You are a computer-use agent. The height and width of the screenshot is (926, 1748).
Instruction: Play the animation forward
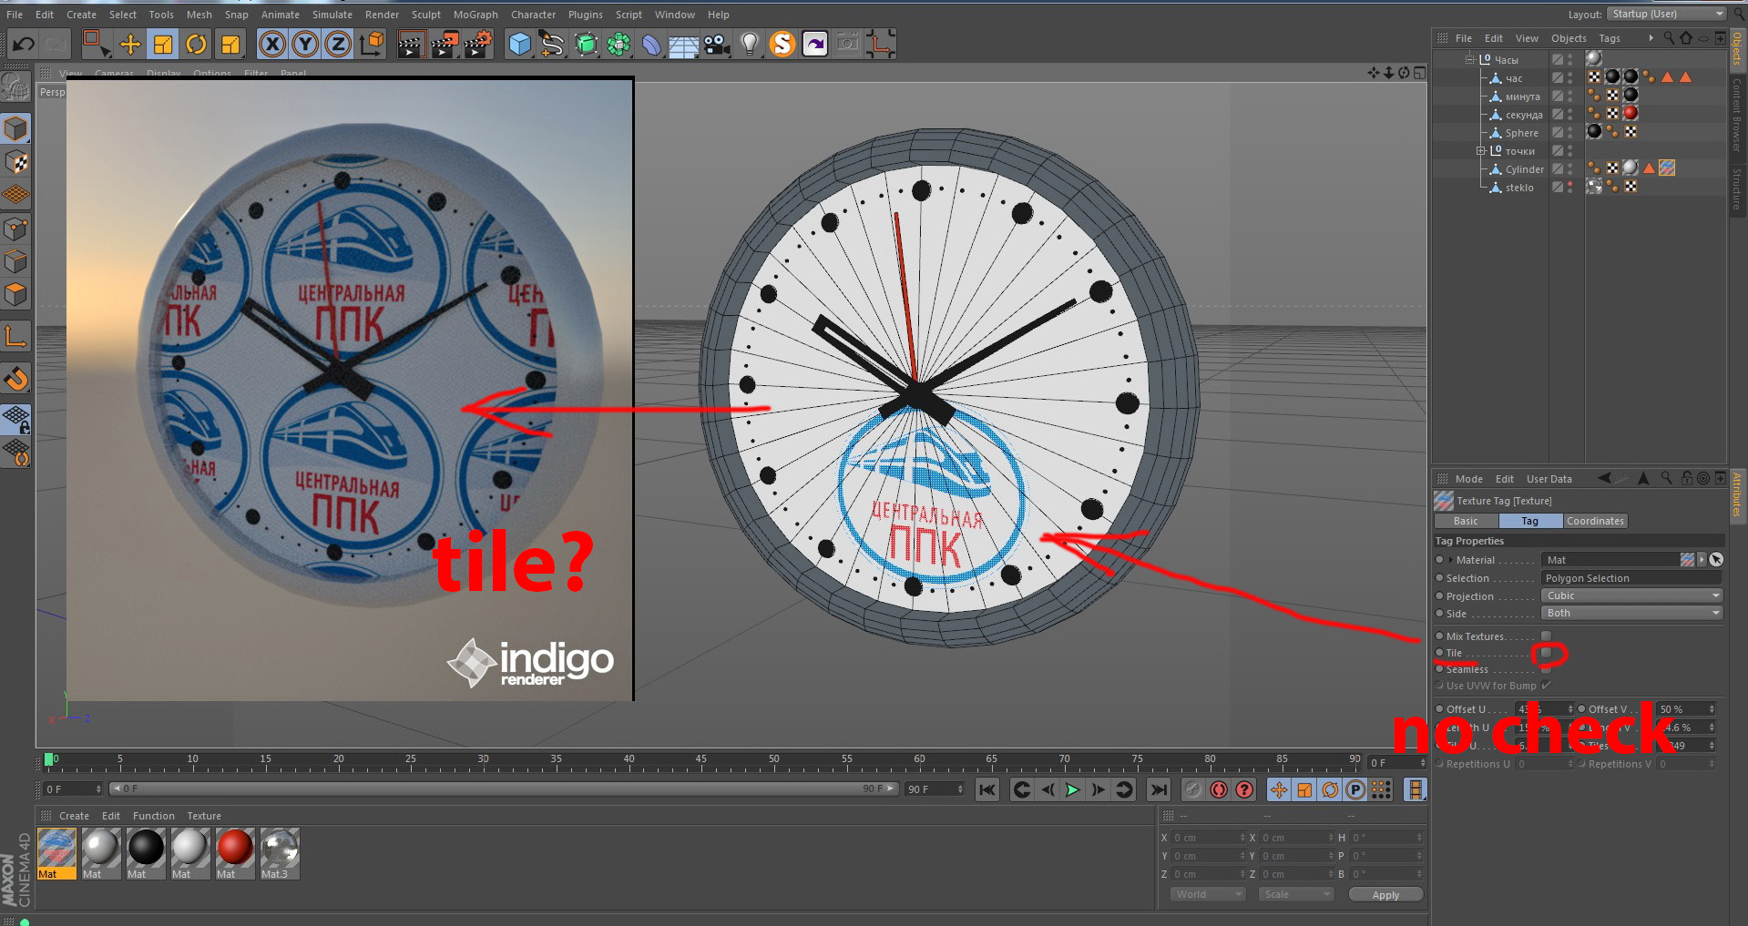point(1073,789)
